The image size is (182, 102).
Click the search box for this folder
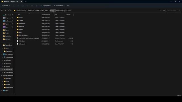[x=174, y=11]
